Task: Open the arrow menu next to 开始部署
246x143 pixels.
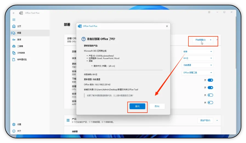Action: (x=211, y=40)
